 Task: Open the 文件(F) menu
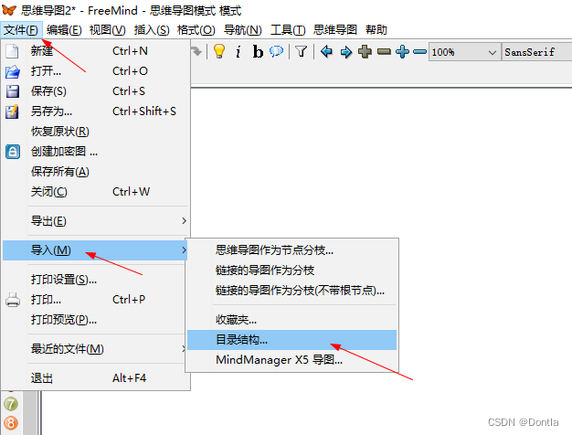pos(21,30)
